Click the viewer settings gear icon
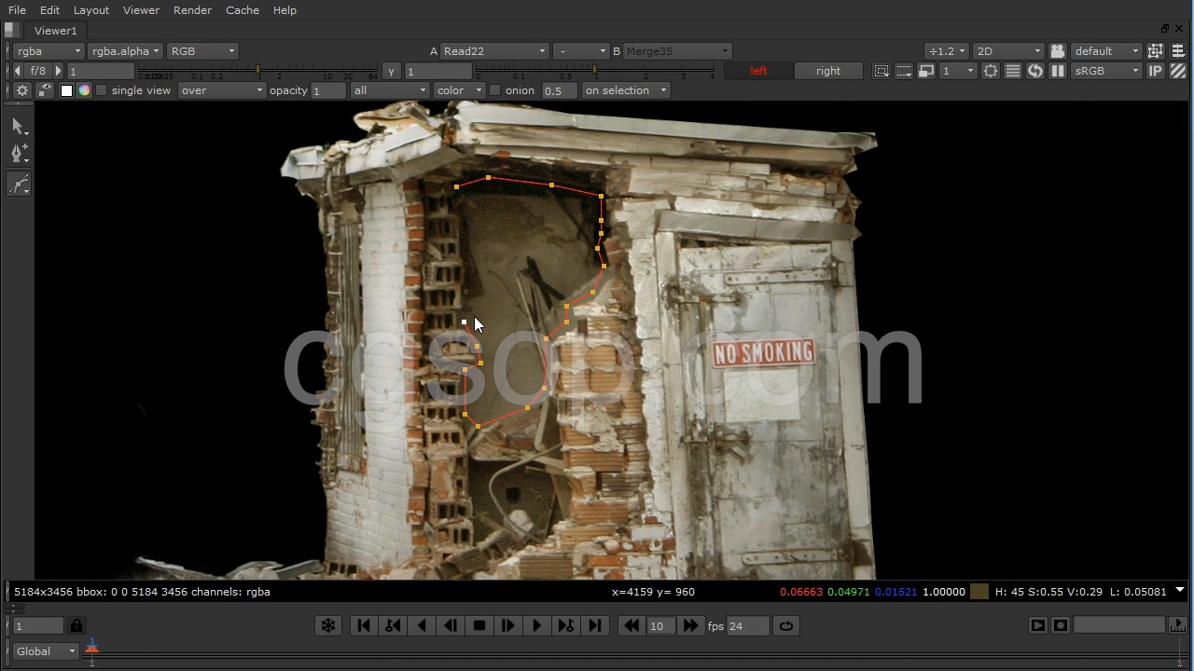Screen dimensions: 1194x671 pos(22,90)
